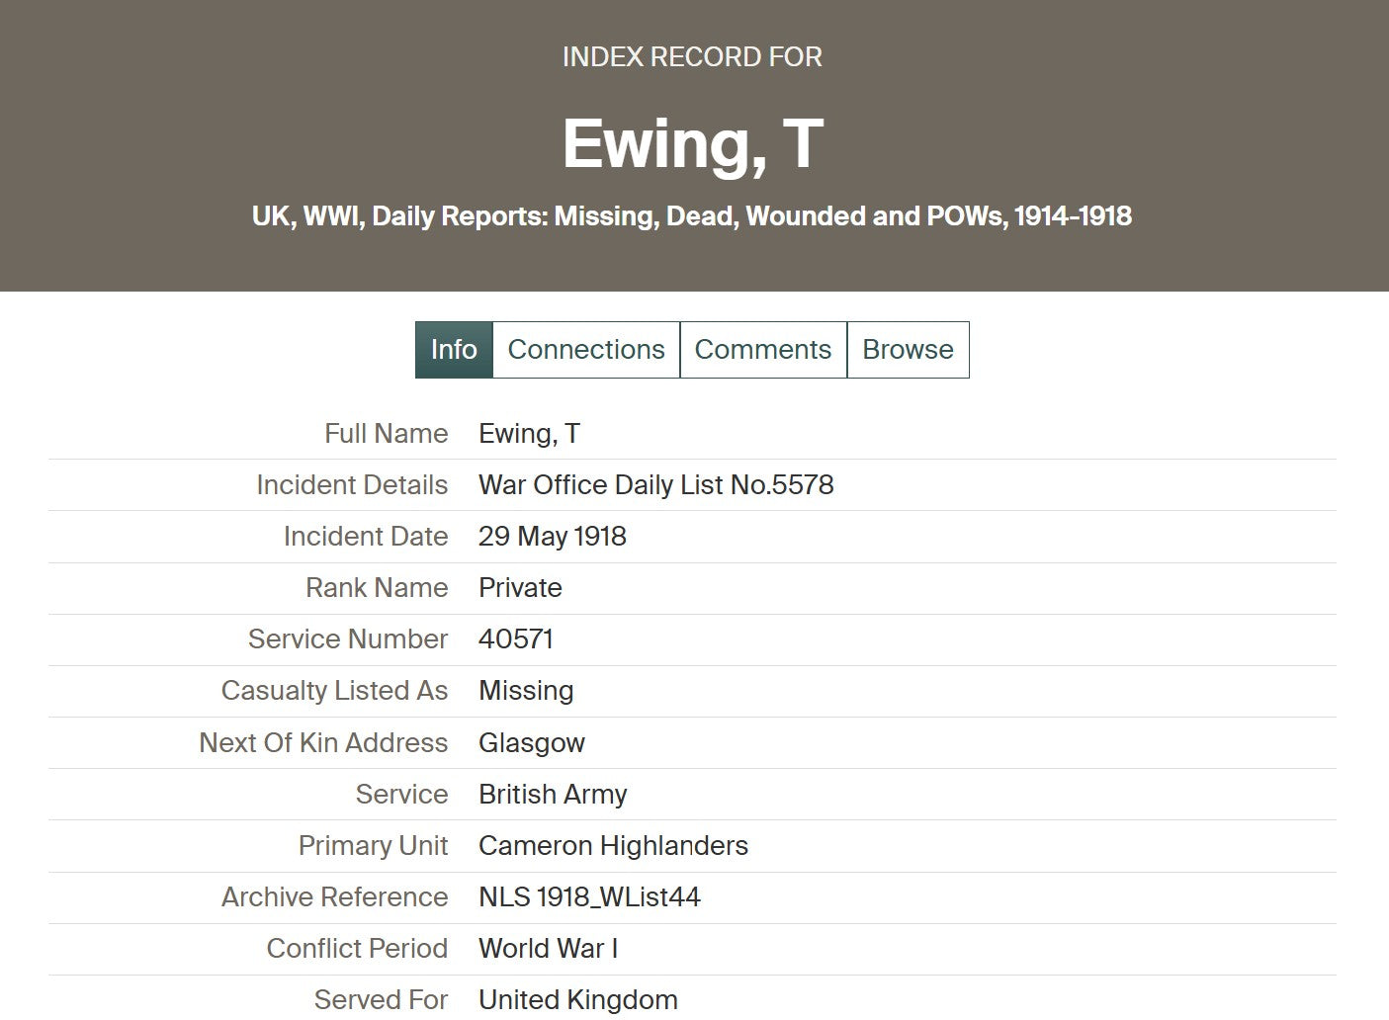Viewport: 1389px width, 1020px height.
Task: Click the 'British Army' service value
Action: tap(553, 795)
